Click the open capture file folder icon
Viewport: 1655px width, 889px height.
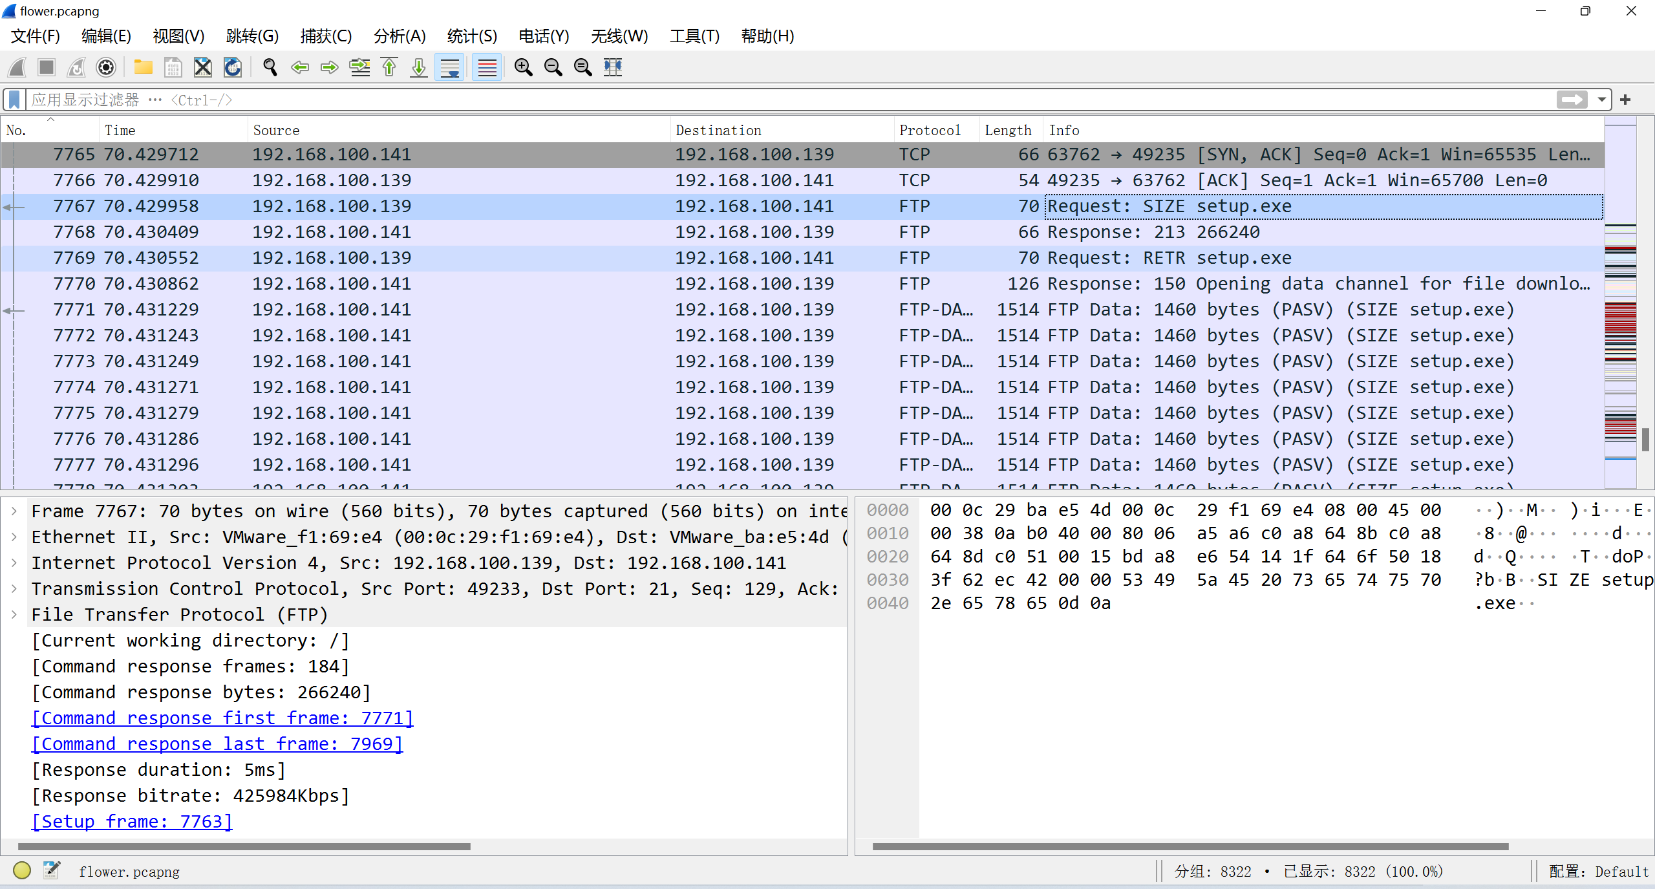[143, 67]
